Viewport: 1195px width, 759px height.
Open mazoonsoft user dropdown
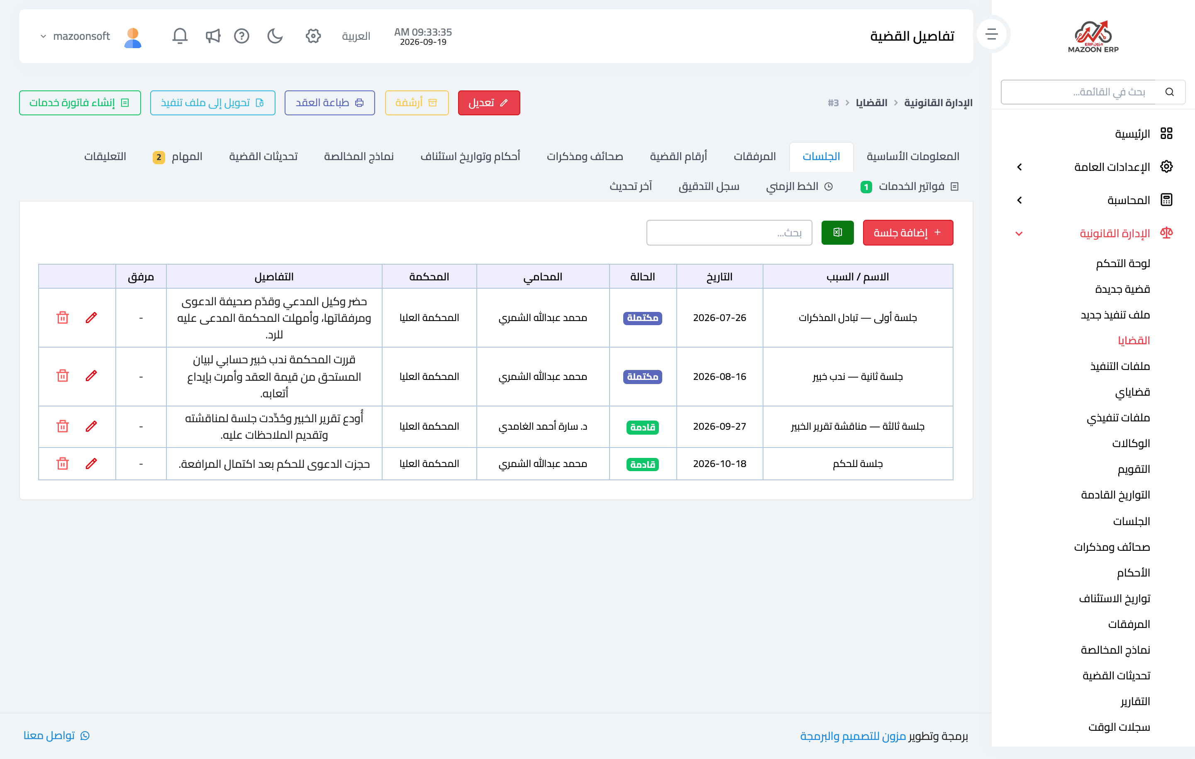[76, 36]
